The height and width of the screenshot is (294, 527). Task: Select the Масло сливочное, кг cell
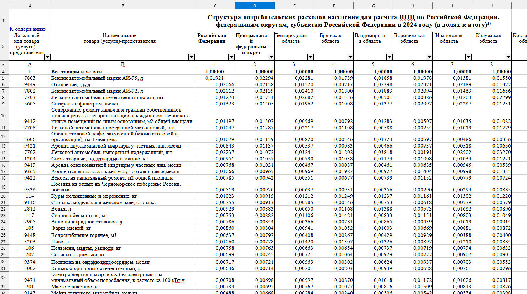click(x=123, y=287)
